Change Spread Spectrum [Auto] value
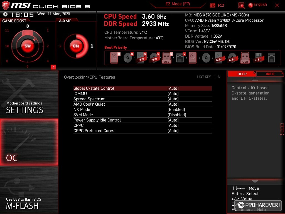The height and width of the screenshot is (214, 285). pyautogui.click(x=173, y=99)
